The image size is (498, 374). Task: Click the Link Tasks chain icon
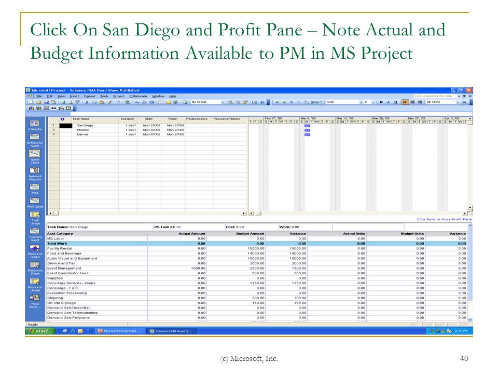click(x=137, y=102)
